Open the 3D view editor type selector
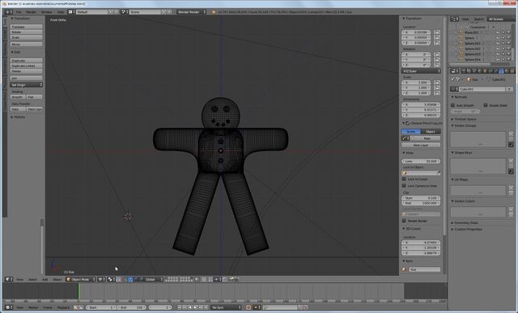Viewport: 518px width, 313px height. [x=9, y=279]
